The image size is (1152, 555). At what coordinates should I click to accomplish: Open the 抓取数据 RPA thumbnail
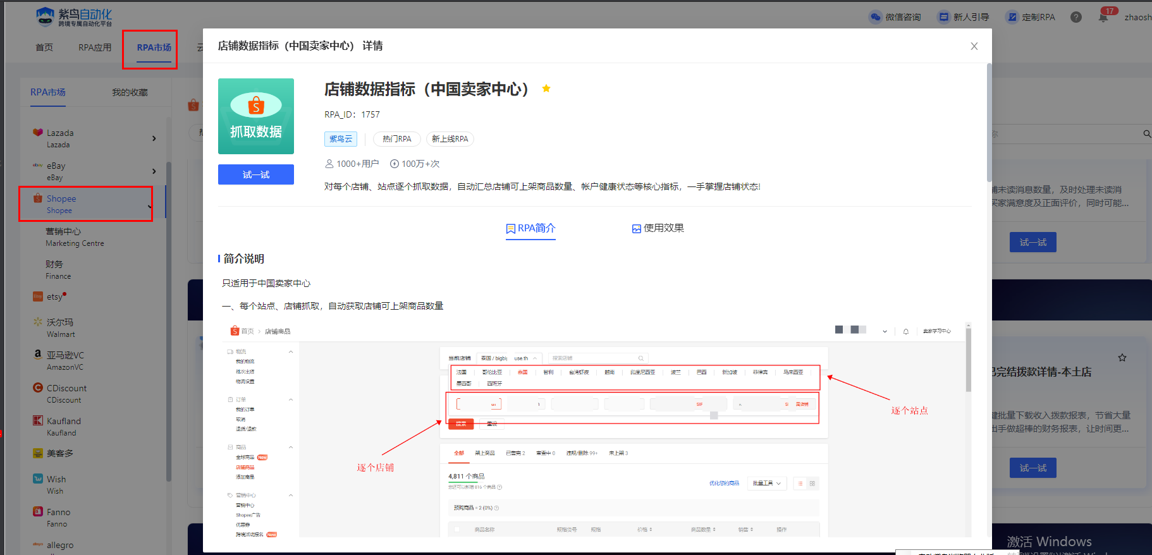pyautogui.click(x=256, y=116)
